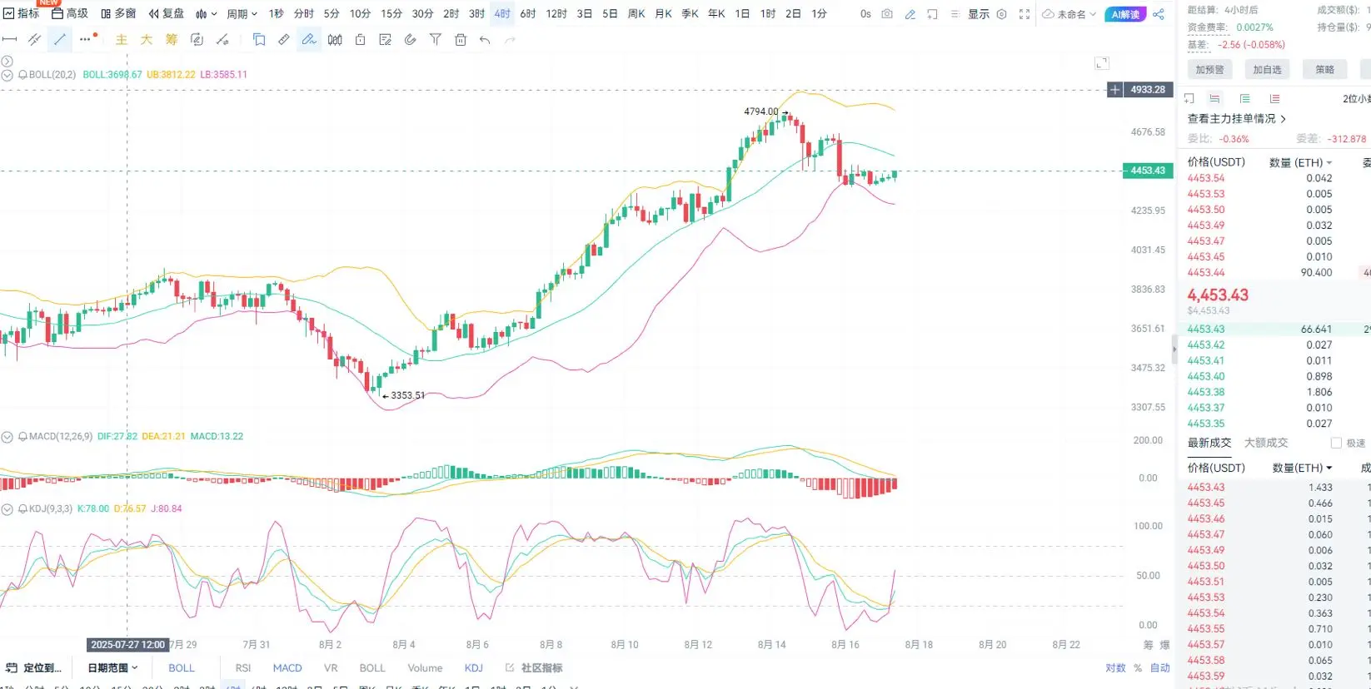Toggle the KDJ sub-indicator at bottom

(x=474, y=667)
